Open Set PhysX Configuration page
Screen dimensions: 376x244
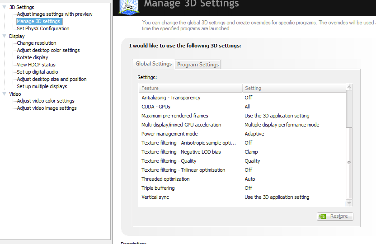[x=43, y=28]
